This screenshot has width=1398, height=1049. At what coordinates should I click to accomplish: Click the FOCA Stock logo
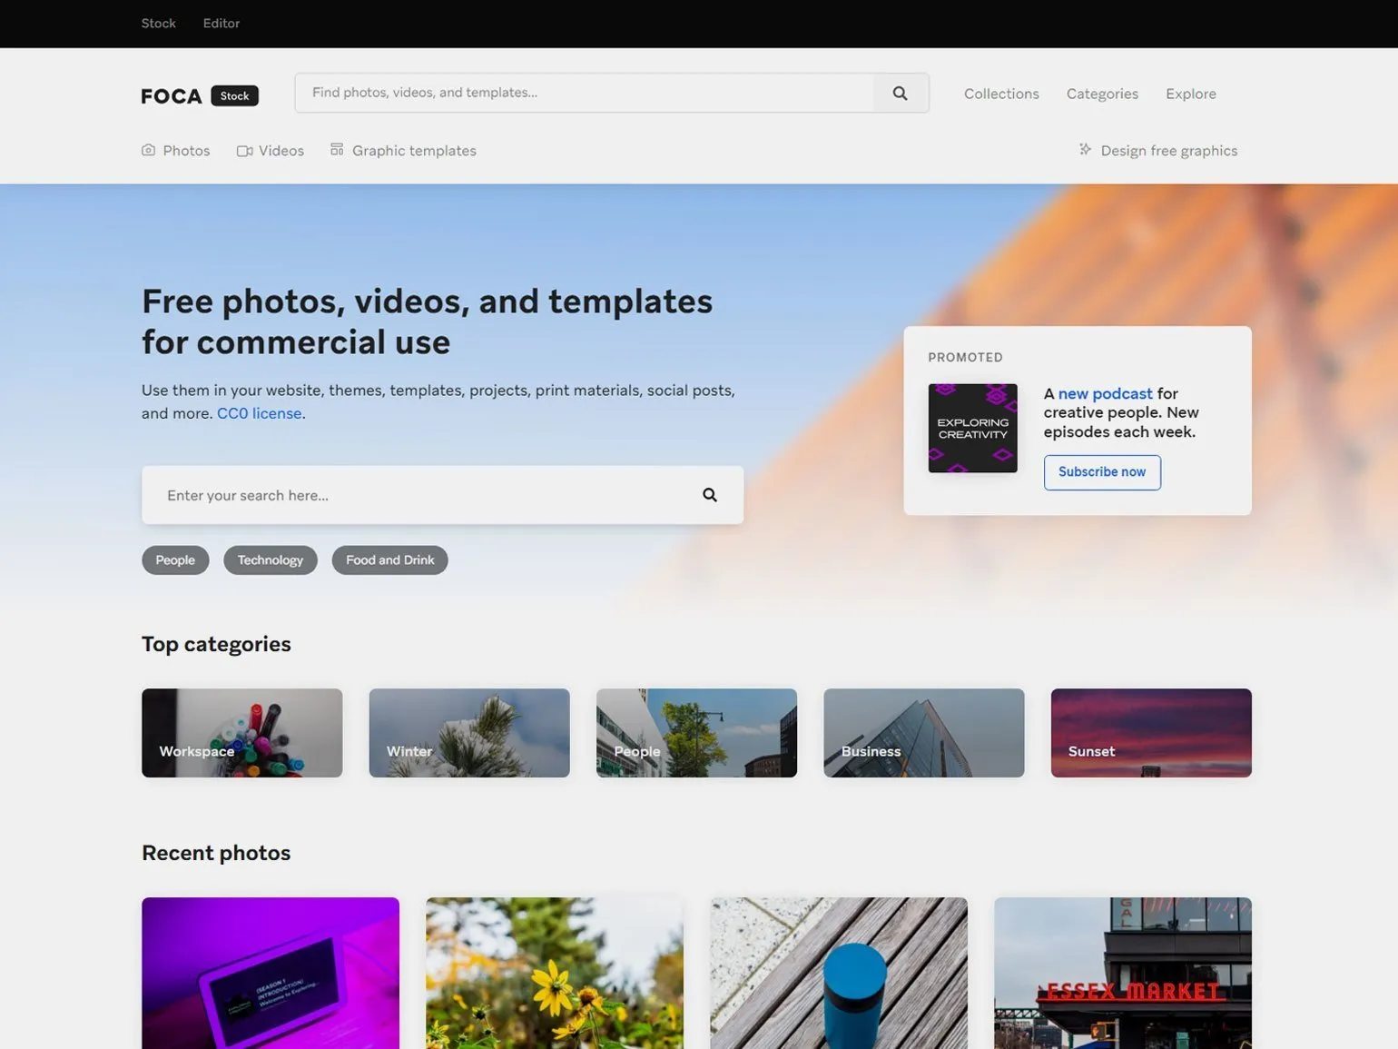coord(200,95)
